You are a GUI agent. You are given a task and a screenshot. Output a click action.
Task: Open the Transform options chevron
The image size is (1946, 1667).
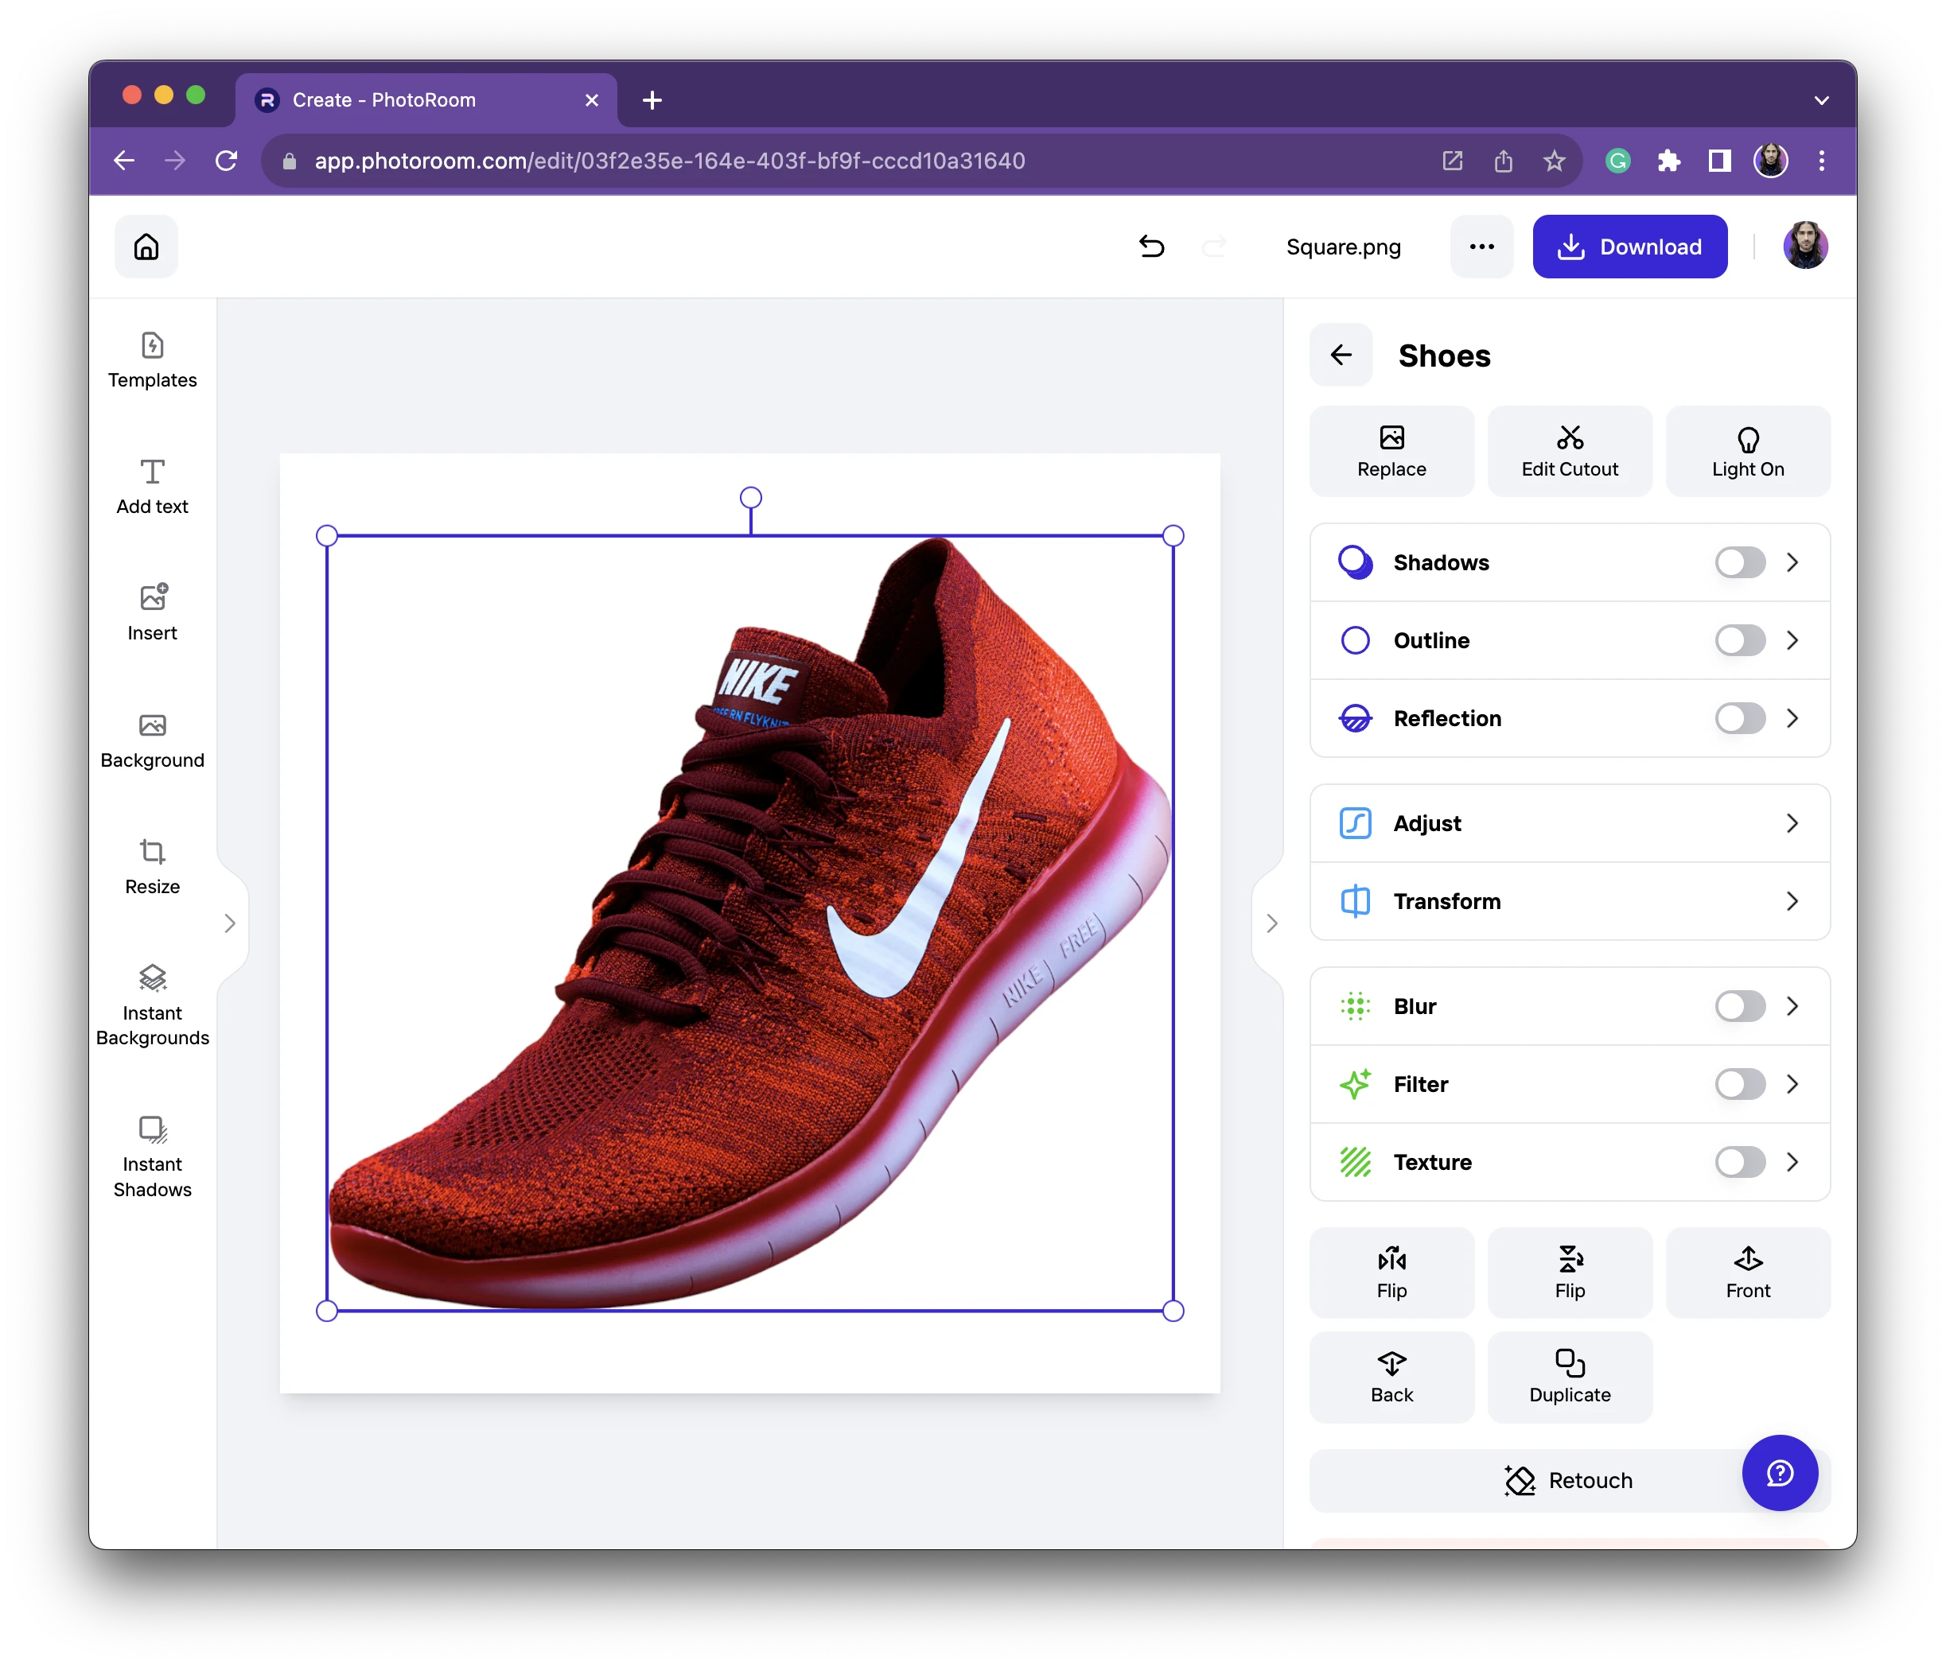[1792, 901]
